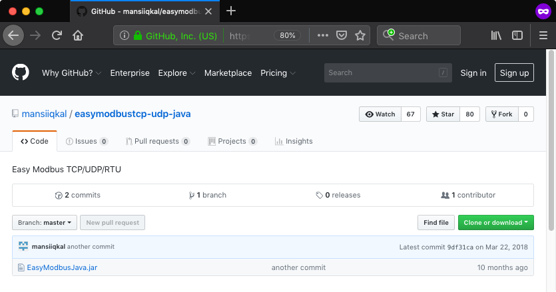The width and height of the screenshot is (556, 292).
Task: Open the Firefox Library icon
Action: [496, 35]
